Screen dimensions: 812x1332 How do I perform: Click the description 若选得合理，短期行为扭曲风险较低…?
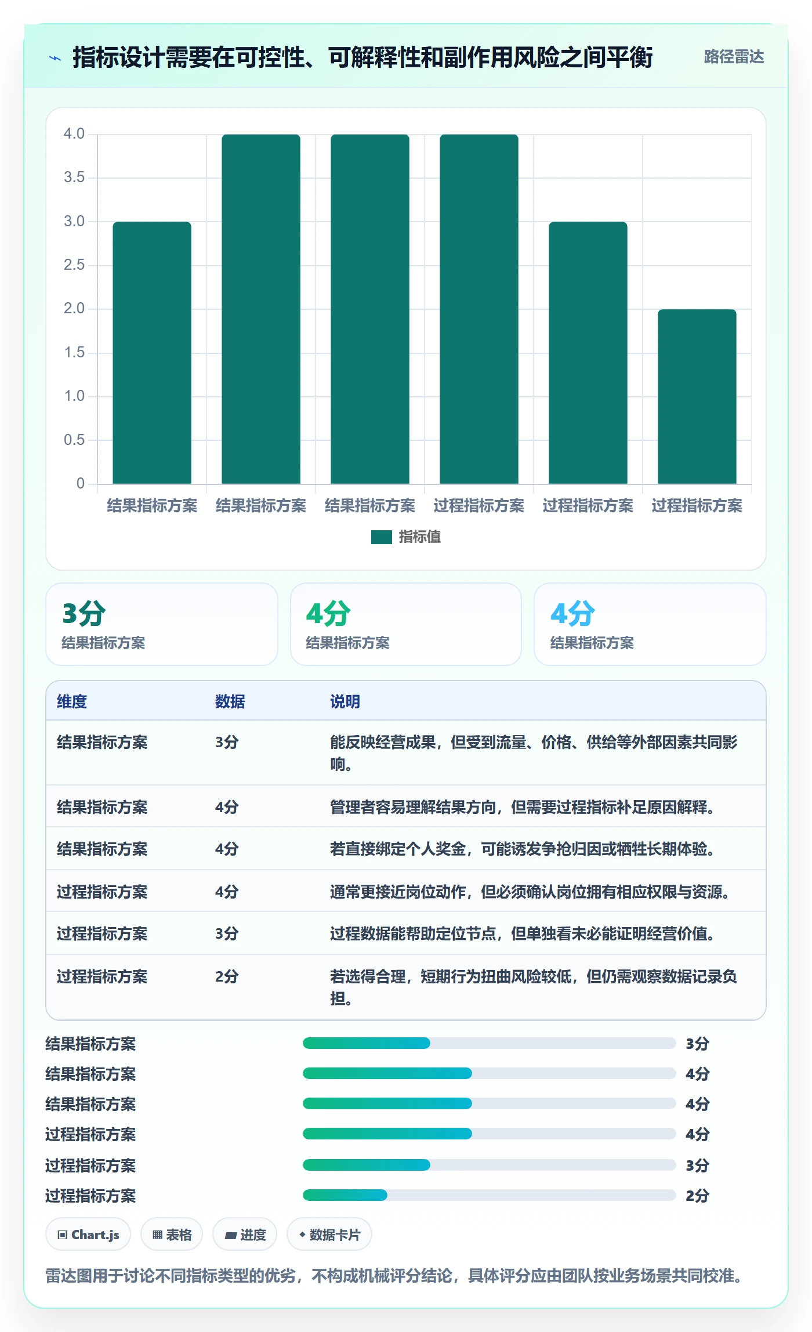coord(534,987)
